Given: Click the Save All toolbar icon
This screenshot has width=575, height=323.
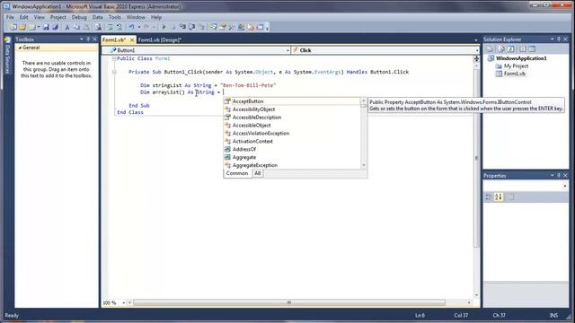Looking at the screenshot, I should [56, 27].
